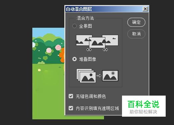Click the garden illustration on the canvas
The height and width of the screenshot is (125, 174).
(x=48, y=74)
